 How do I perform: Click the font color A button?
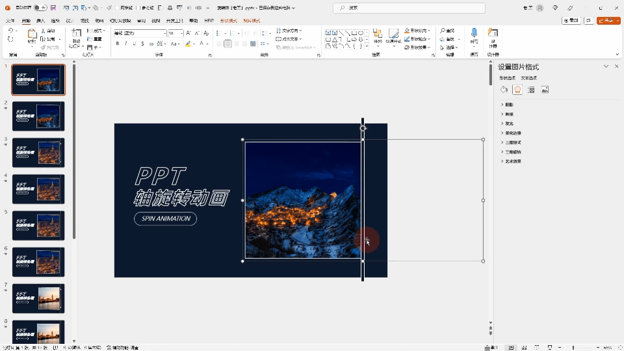[201, 44]
